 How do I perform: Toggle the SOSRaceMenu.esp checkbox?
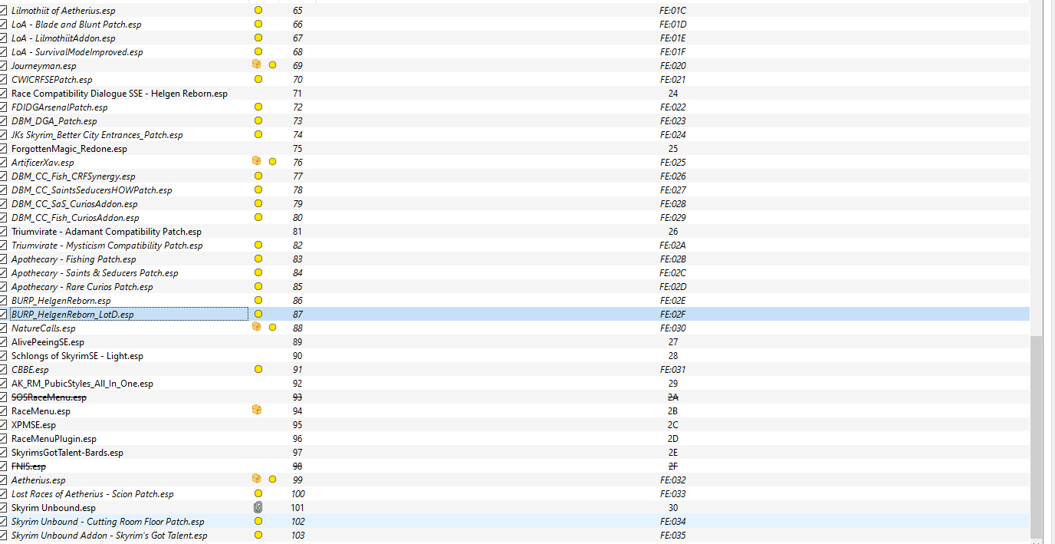pyautogui.click(x=4, y=397)
